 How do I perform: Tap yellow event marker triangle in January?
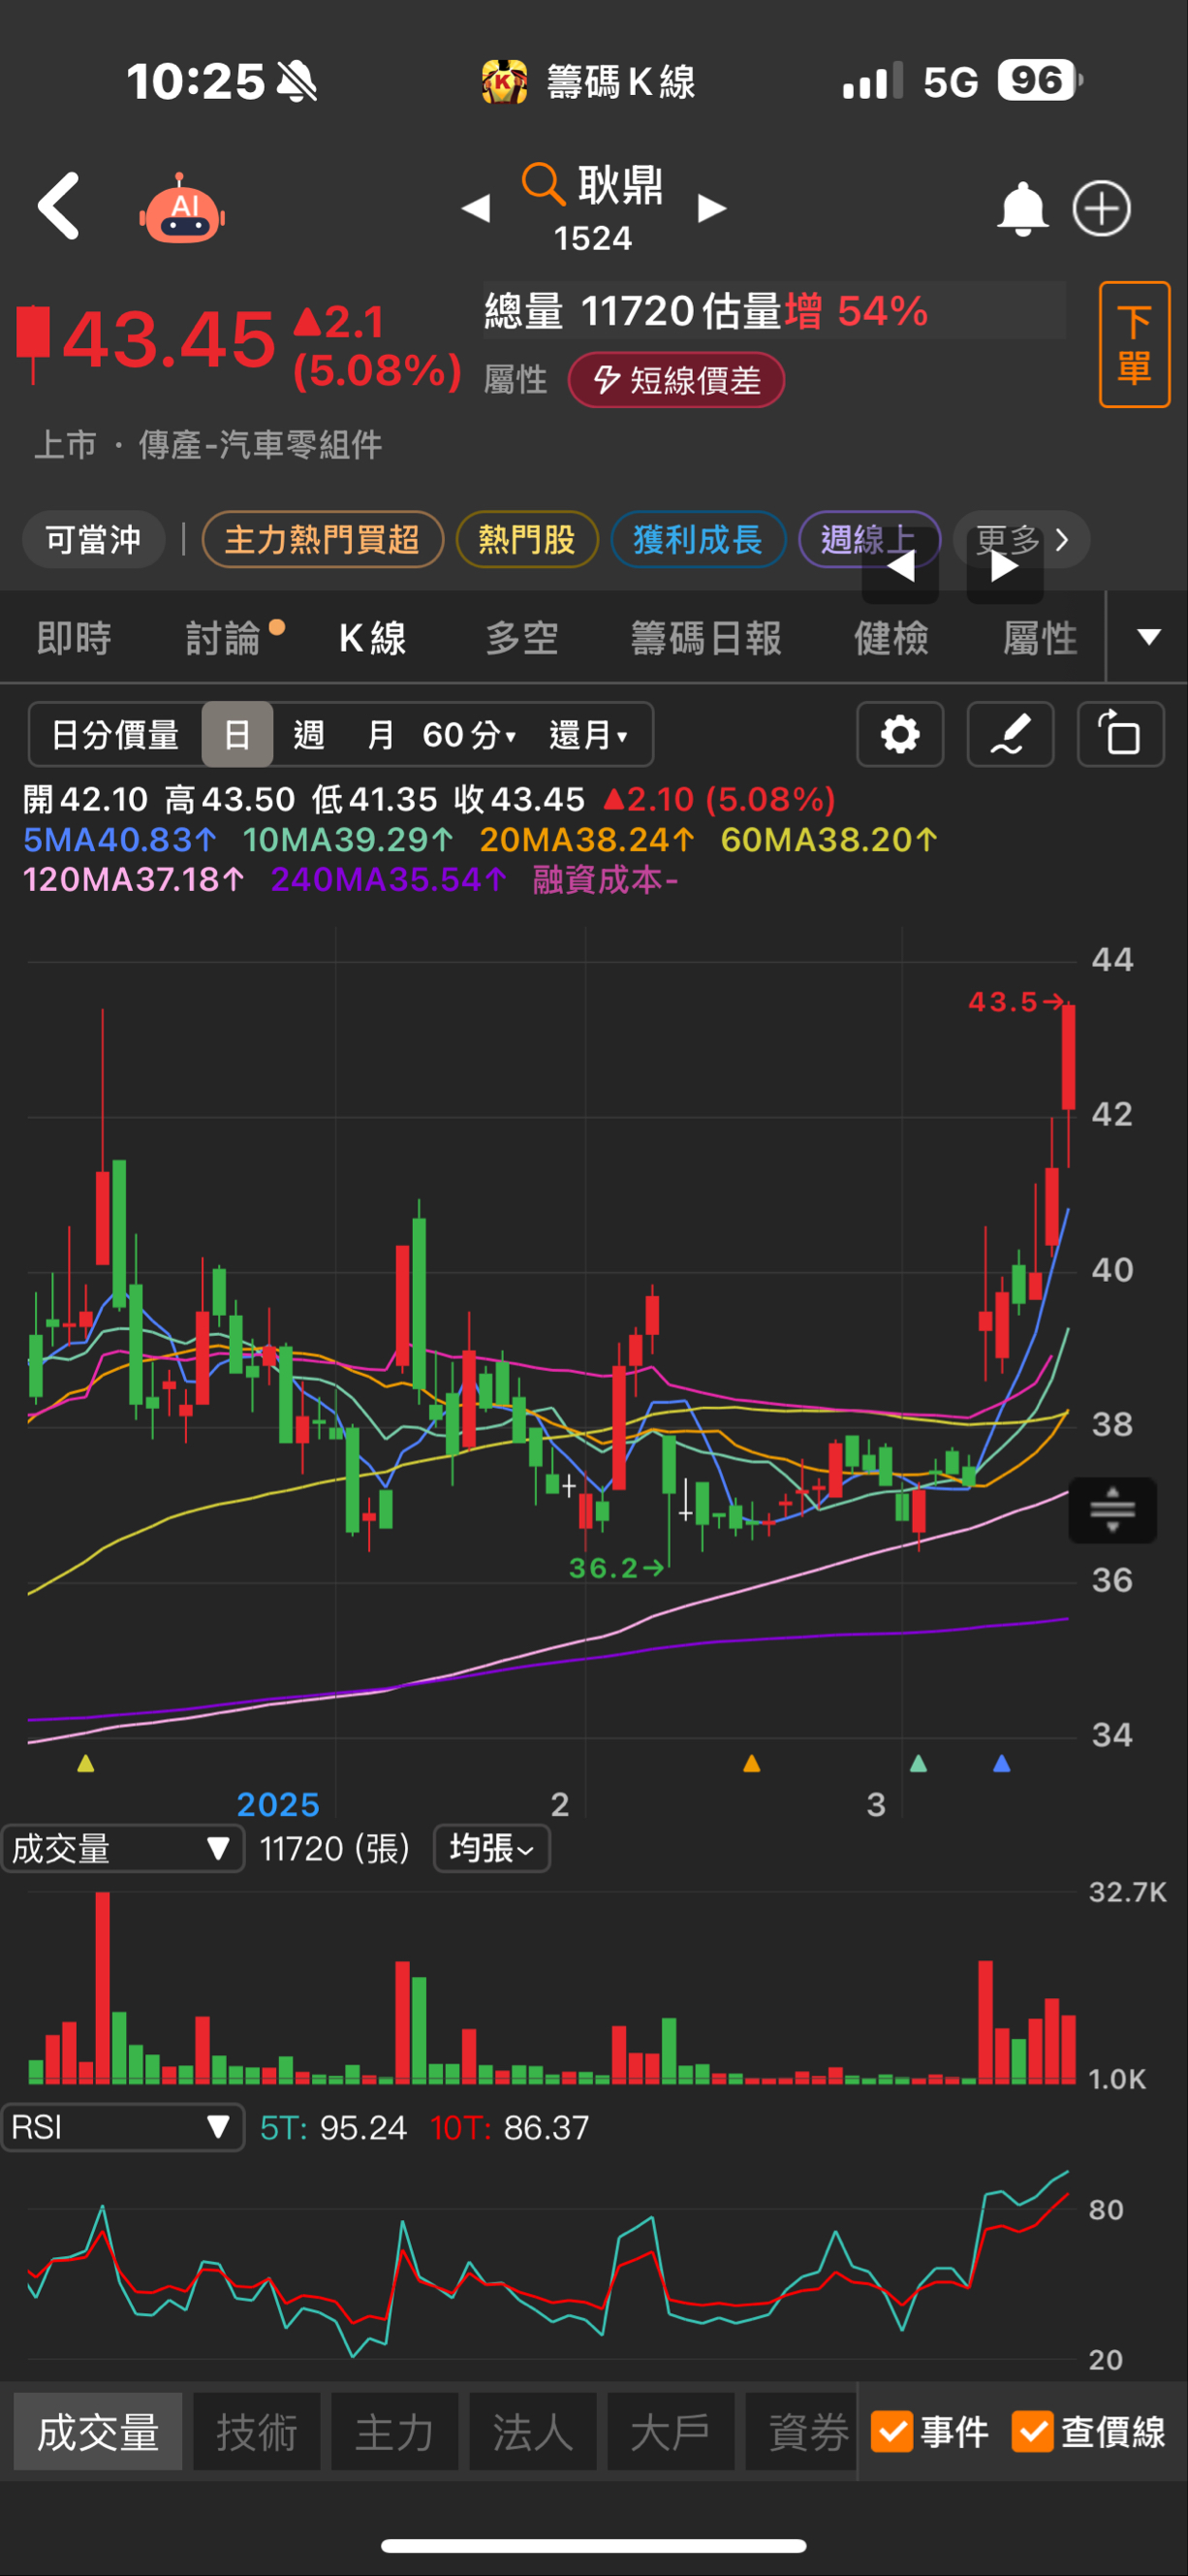pyautogui.click(x=86, y=1763)
